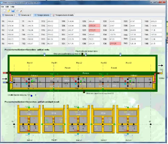Screen dimensions: 168x144
Task: Switch to the Generator 1 tab
Action: (x=9, y=15)
